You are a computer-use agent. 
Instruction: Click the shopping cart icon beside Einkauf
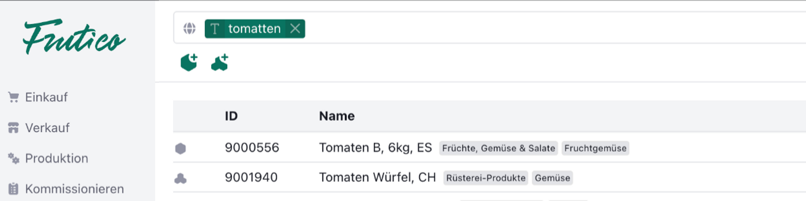[x=13, y=97]
